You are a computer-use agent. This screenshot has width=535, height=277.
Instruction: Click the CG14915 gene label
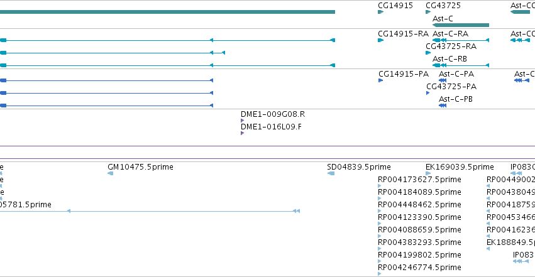pos(395,6)
